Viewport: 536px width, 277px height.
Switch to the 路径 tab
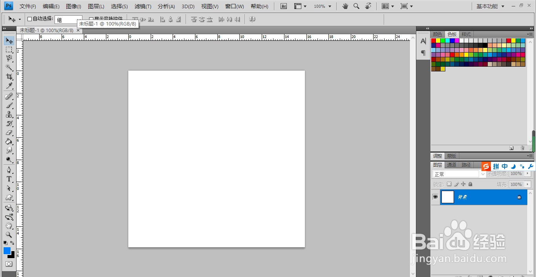click(x=466, y=165)
